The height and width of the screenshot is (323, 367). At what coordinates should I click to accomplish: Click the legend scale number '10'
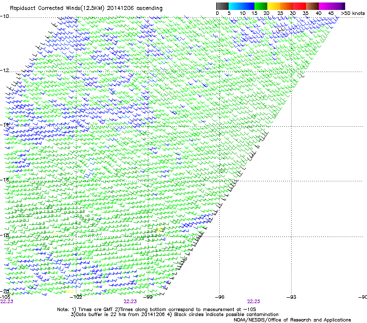(x=243, y=13)
